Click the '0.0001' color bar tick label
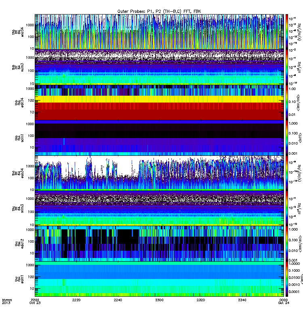 pos(294,292)
